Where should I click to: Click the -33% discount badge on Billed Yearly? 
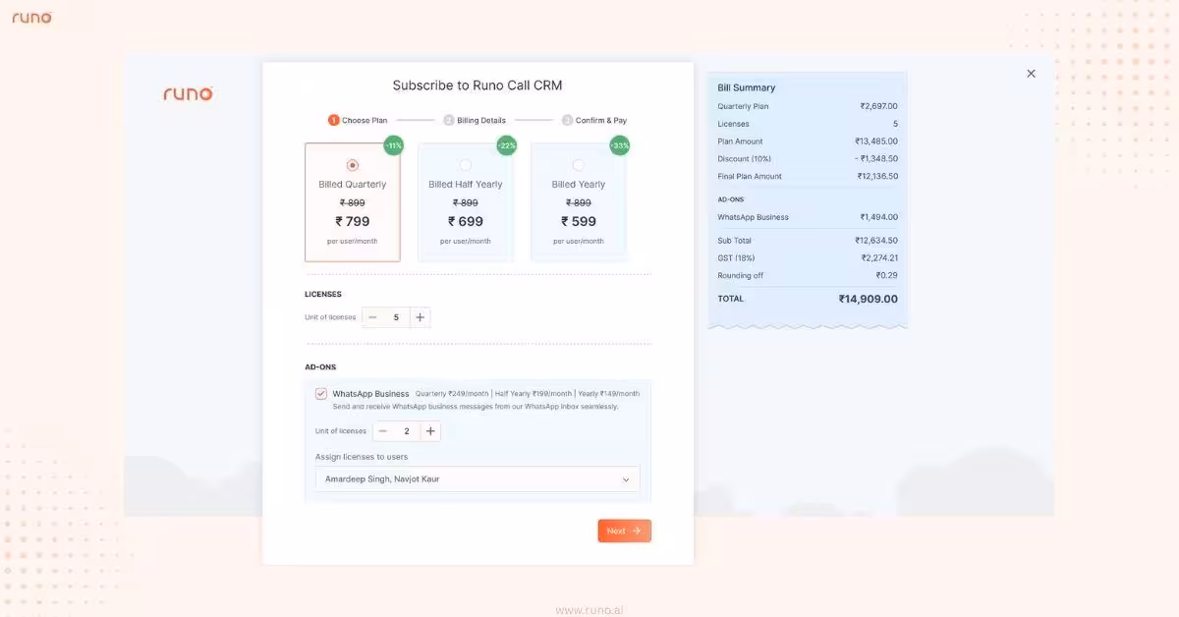tap(618, 144)
